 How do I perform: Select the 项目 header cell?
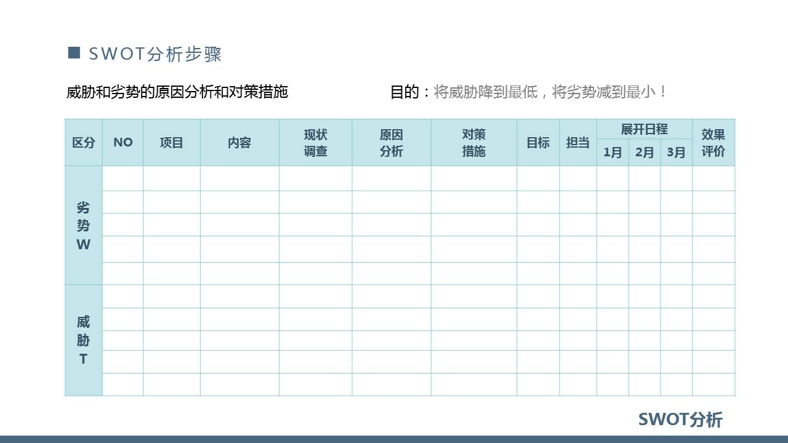click(171, 142)
